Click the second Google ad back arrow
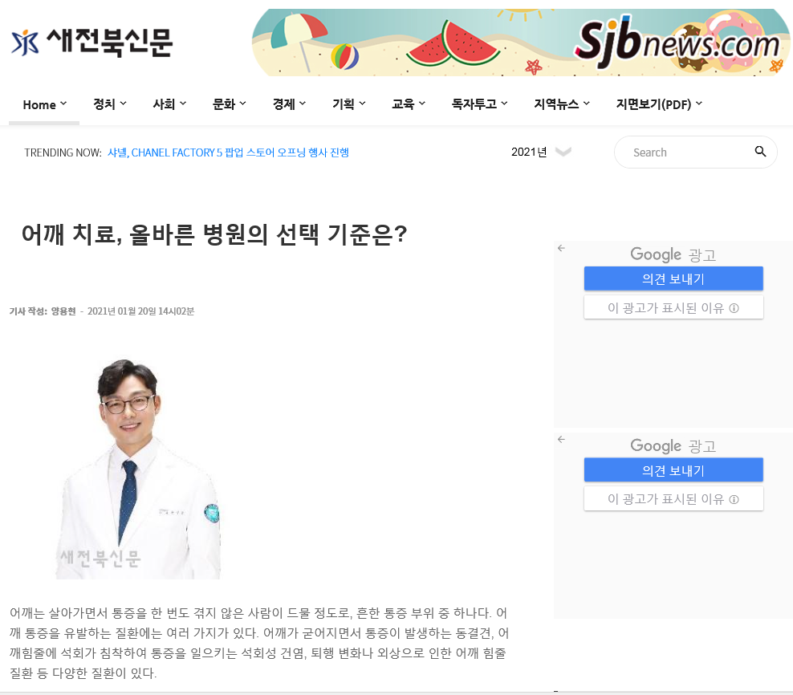This screenshot has width=793, height=695. 561,439
